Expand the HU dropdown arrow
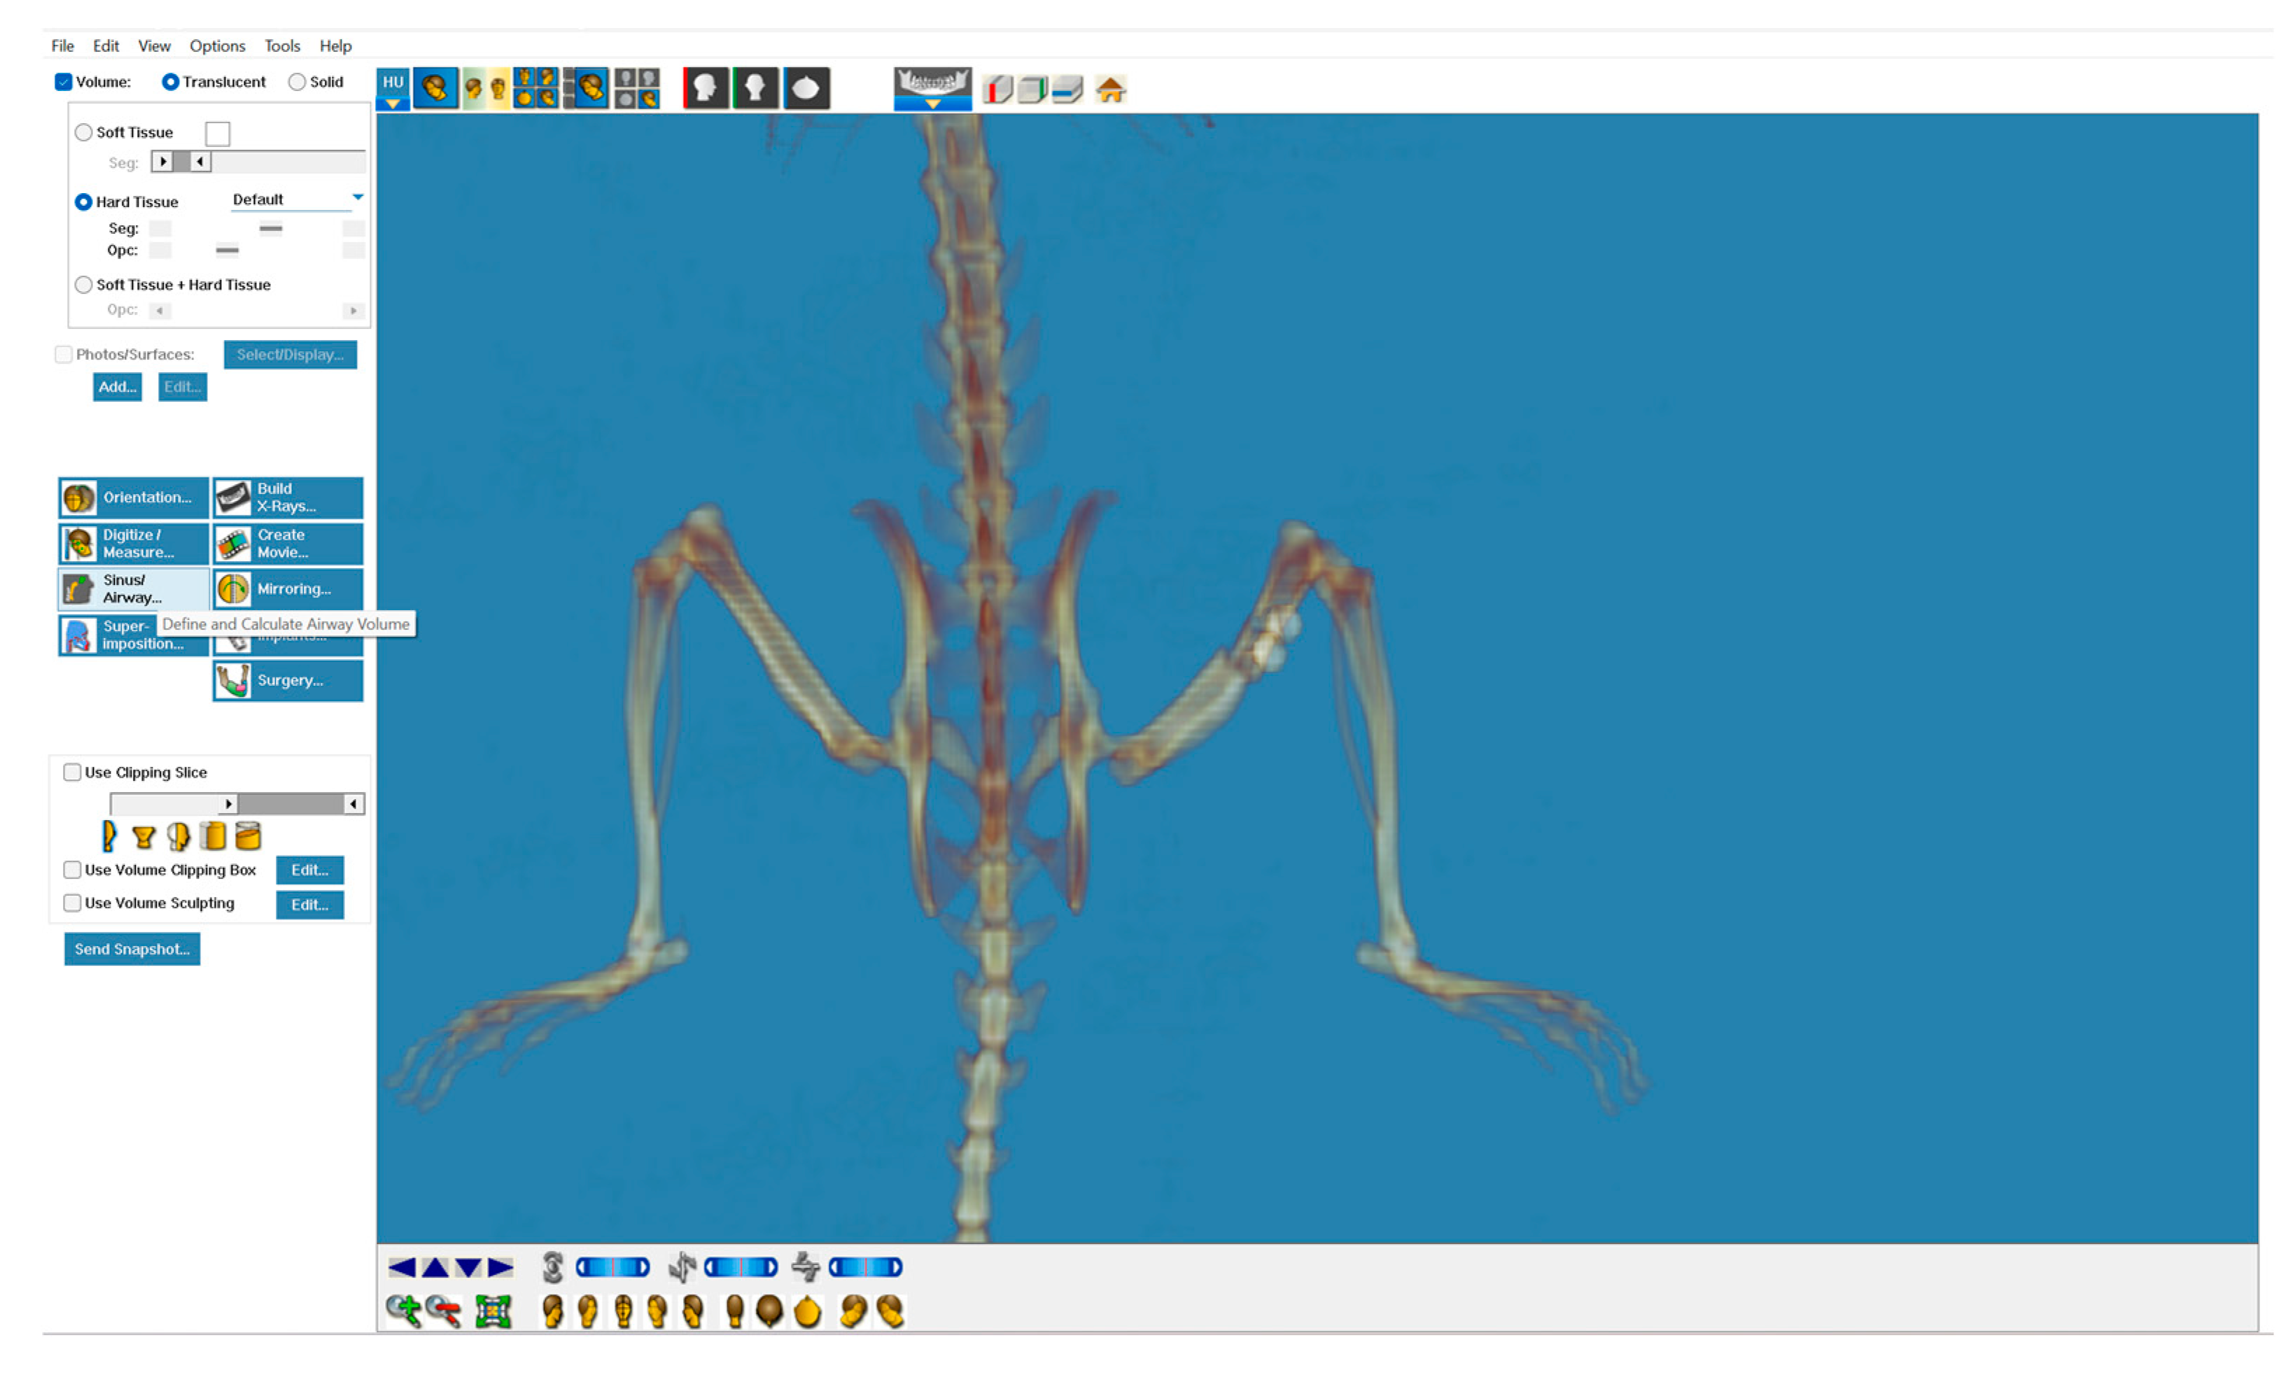This screenshot has width=2293, height=1377. pyautogui.click(x=393, y=104)
